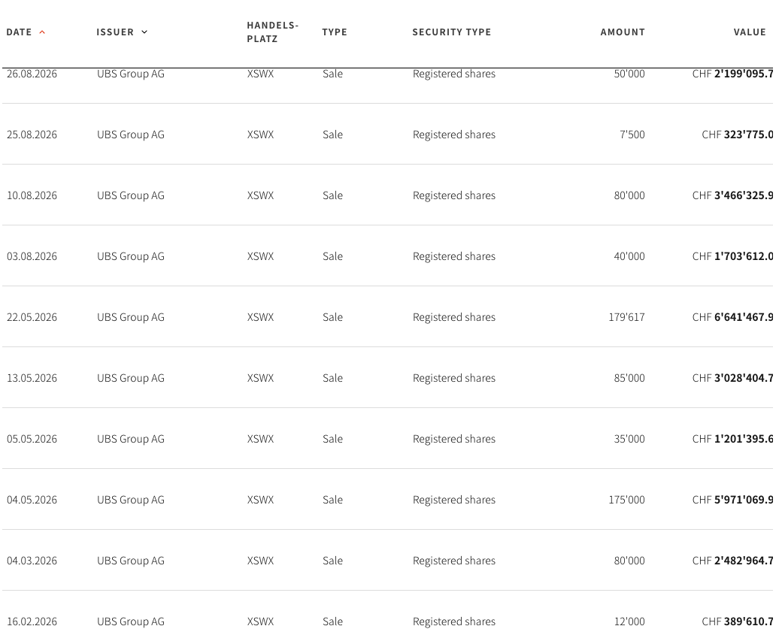Click the CHF 3'028'404 value on 13.05.2026
This screenshot has height=629, width=782.
[732, 378]
